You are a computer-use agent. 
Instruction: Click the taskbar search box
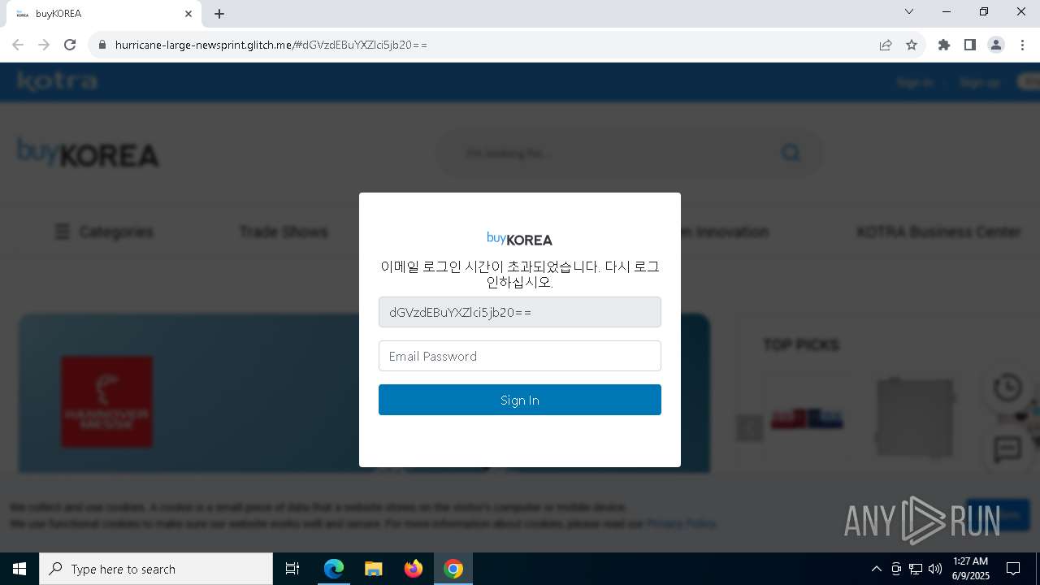pos(156,569)
